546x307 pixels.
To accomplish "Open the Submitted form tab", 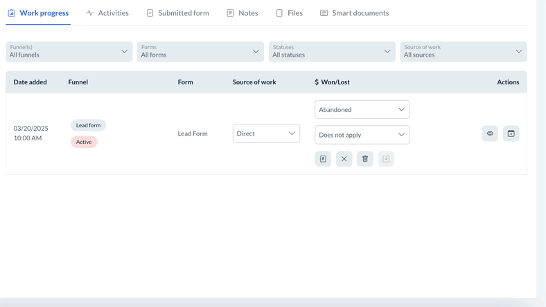I will [x=177, y=13].
